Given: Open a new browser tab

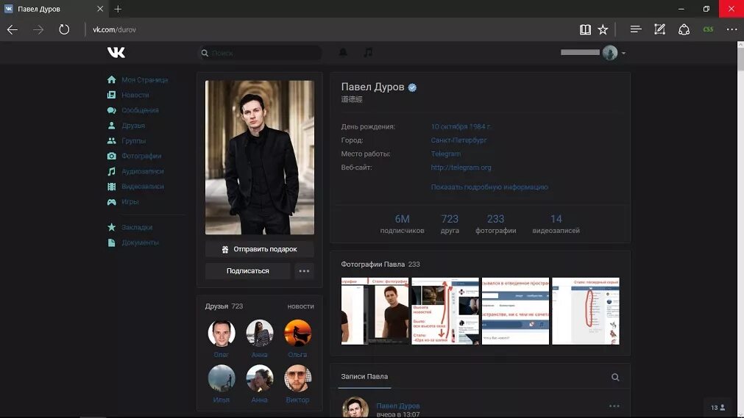Looking at the screenshot, I should click(x=118, y=9).
